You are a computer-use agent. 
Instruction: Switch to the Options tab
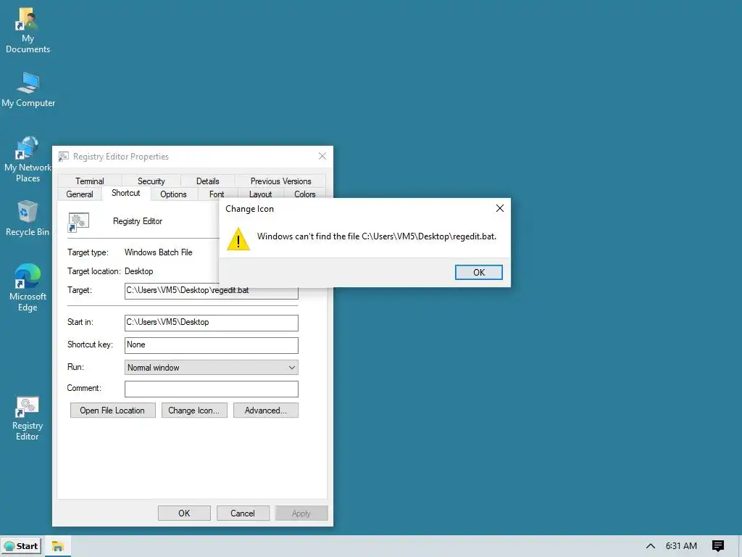point(173,194)
